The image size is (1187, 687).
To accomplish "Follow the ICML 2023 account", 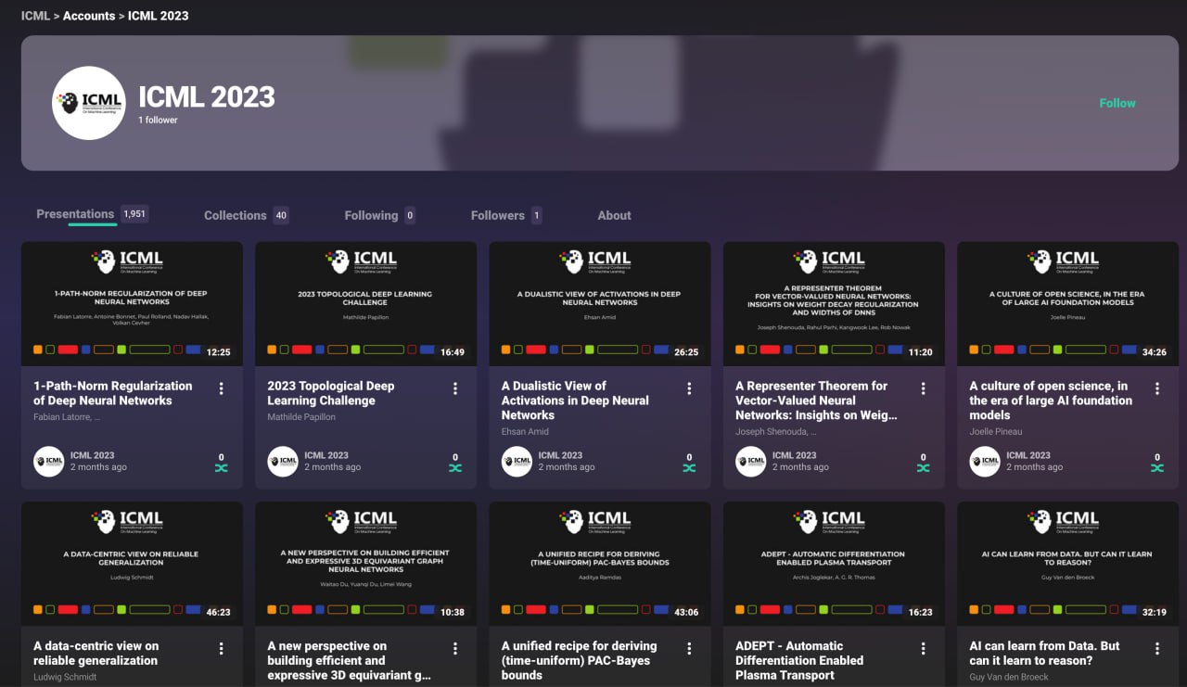I will 1117,103.
